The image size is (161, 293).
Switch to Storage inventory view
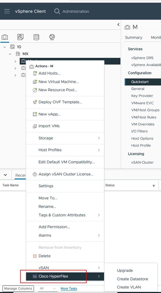36,37
